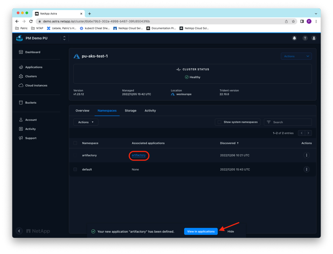Click the browser address bar URL
The width and height of the screenshot is (333, 254).
tap(96, 22)
